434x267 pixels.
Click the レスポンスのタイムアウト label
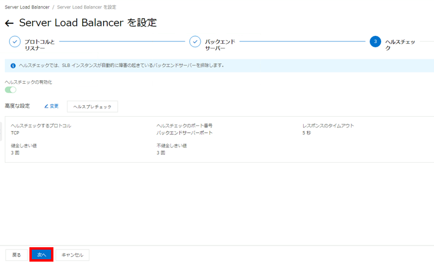coord(328,126)
